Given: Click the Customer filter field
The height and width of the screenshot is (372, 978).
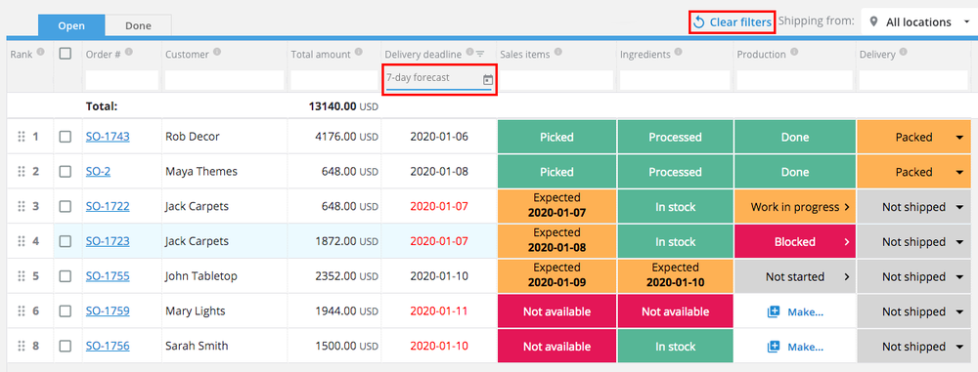Looking at the screenshot, I should point(225,80).
